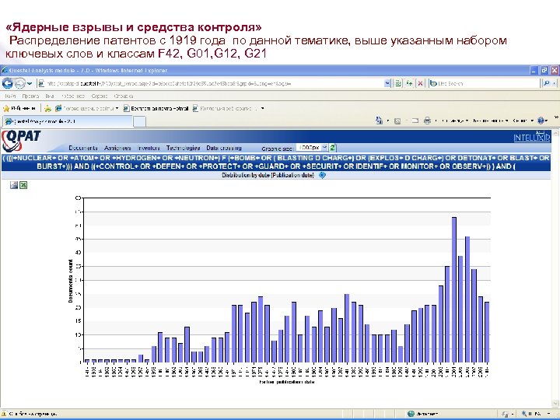Open the Справка menu
Image resolution: width=560 pixels, height=420 pixels.
click(124, 96)
